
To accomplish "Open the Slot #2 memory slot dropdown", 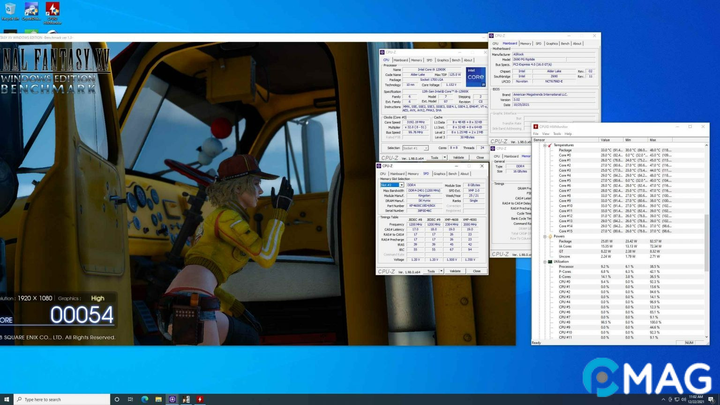I will [401, 185].
